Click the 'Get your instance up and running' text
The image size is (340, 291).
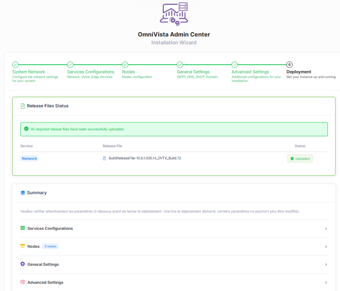(311, 77)
